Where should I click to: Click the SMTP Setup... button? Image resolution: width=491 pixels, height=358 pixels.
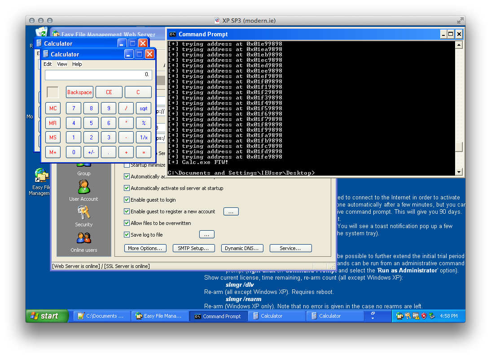point(193,248)
